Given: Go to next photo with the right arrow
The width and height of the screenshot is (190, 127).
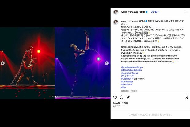Looking at the screenshot, I should point(107,63).
